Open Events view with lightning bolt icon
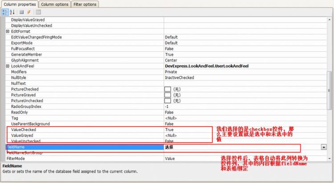 (29, 12)
